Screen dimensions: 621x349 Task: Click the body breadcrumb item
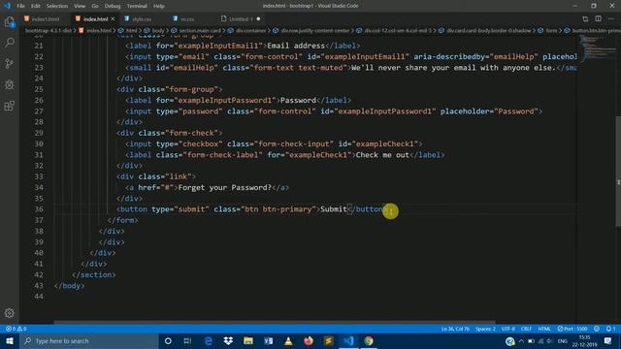157,30
